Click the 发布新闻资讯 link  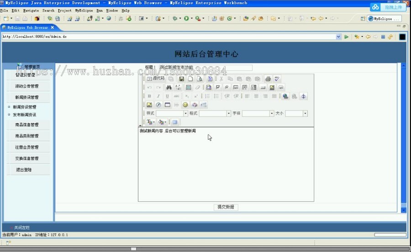pyautogui.click(x=24, y=115)
